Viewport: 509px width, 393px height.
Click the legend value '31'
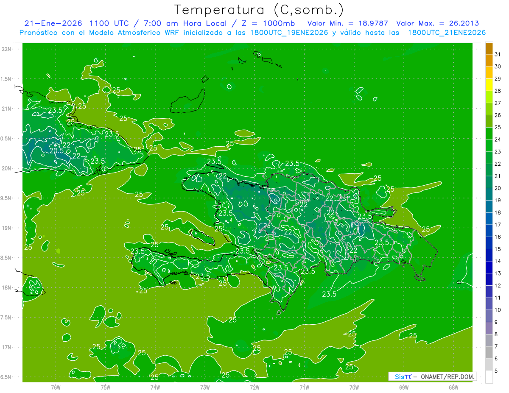(498, 54)
